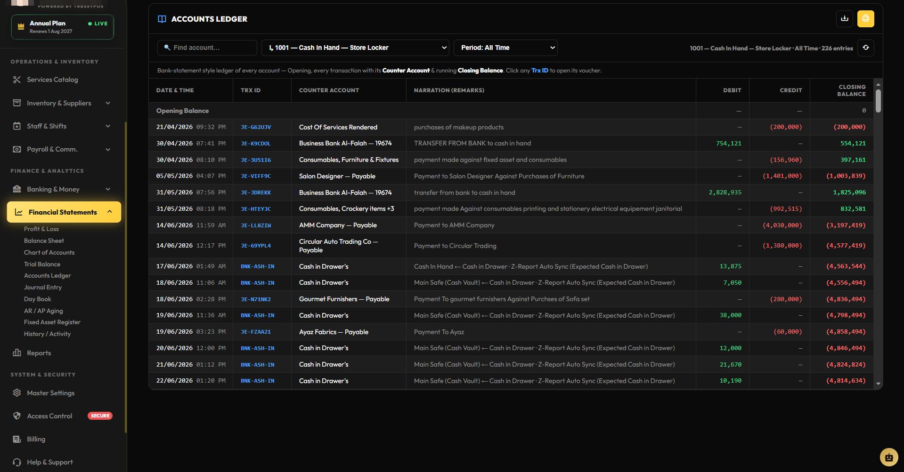Click the Banking & Money bank icon

pos(17,189)
